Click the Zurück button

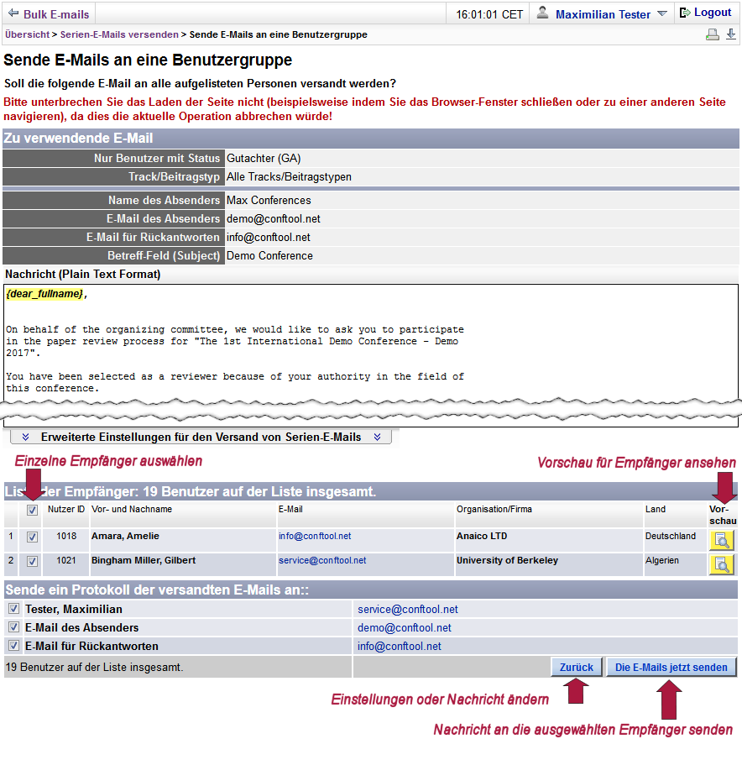pyautogui.click(x=577, y=668)
